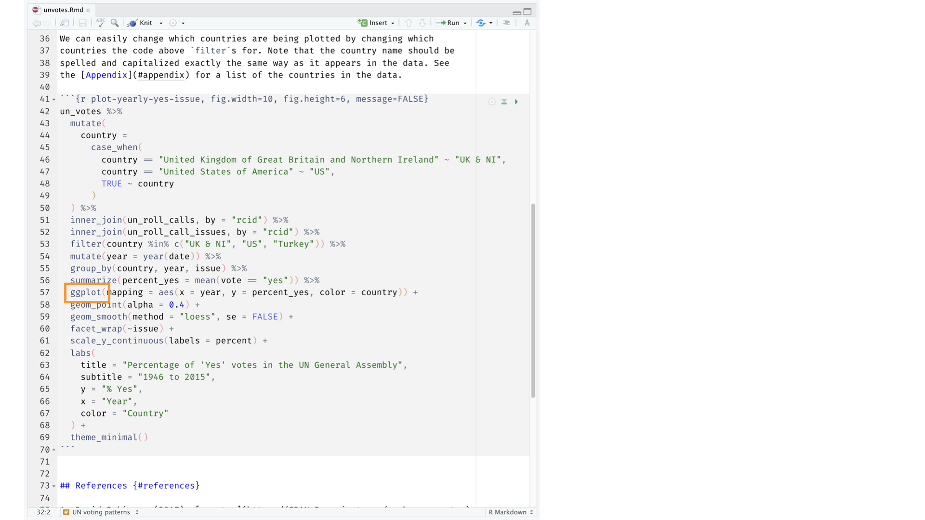
Task: Run current chunk green play icon
Action: [x=516, y=102]
